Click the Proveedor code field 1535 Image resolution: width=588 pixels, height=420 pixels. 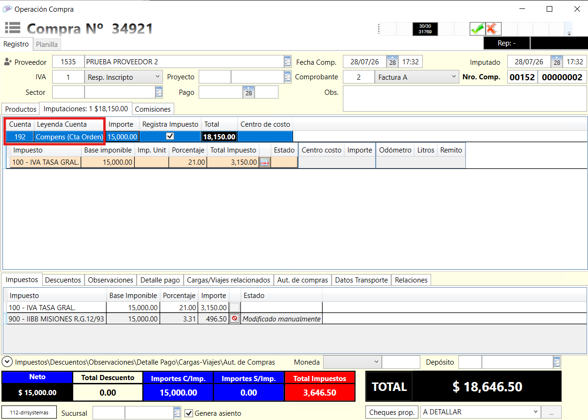click(68, 62)
